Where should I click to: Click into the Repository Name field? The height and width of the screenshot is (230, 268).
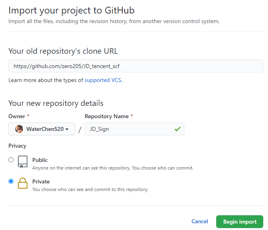127,129
